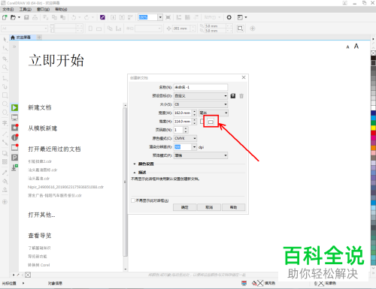Select the green Get Started play icon
Screen dimensions: 376x289
pyautogui.click(x=14, y=107)
